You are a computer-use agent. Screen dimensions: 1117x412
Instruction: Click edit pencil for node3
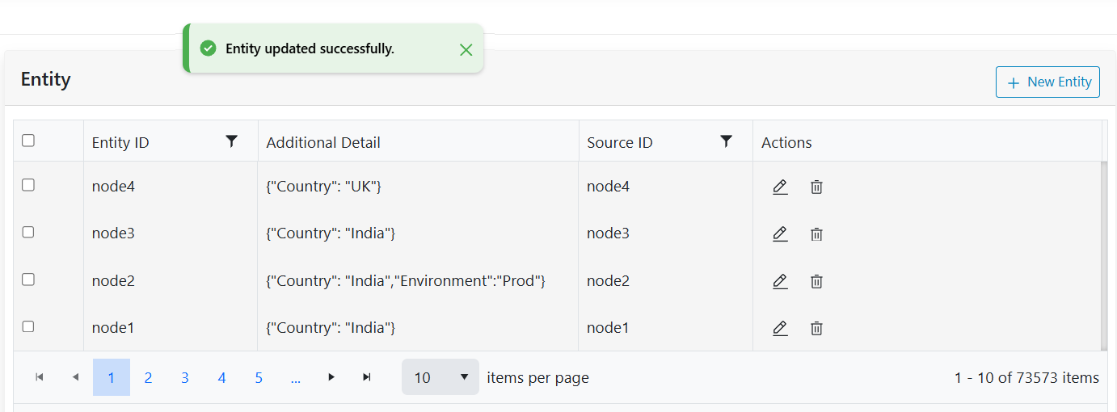(x=779, y=234)
